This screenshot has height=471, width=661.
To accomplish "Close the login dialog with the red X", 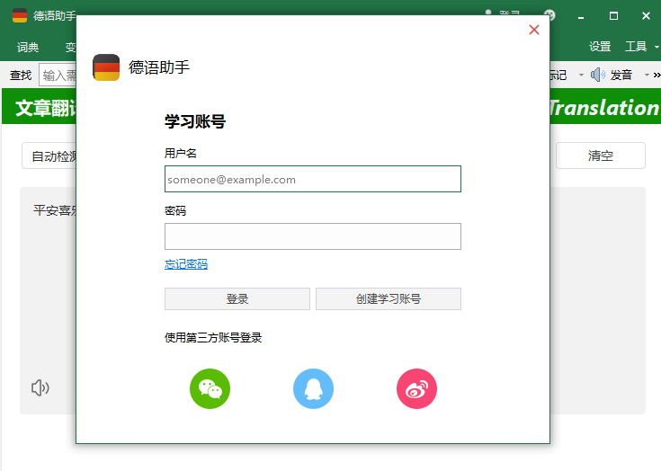I will (533, 30).
